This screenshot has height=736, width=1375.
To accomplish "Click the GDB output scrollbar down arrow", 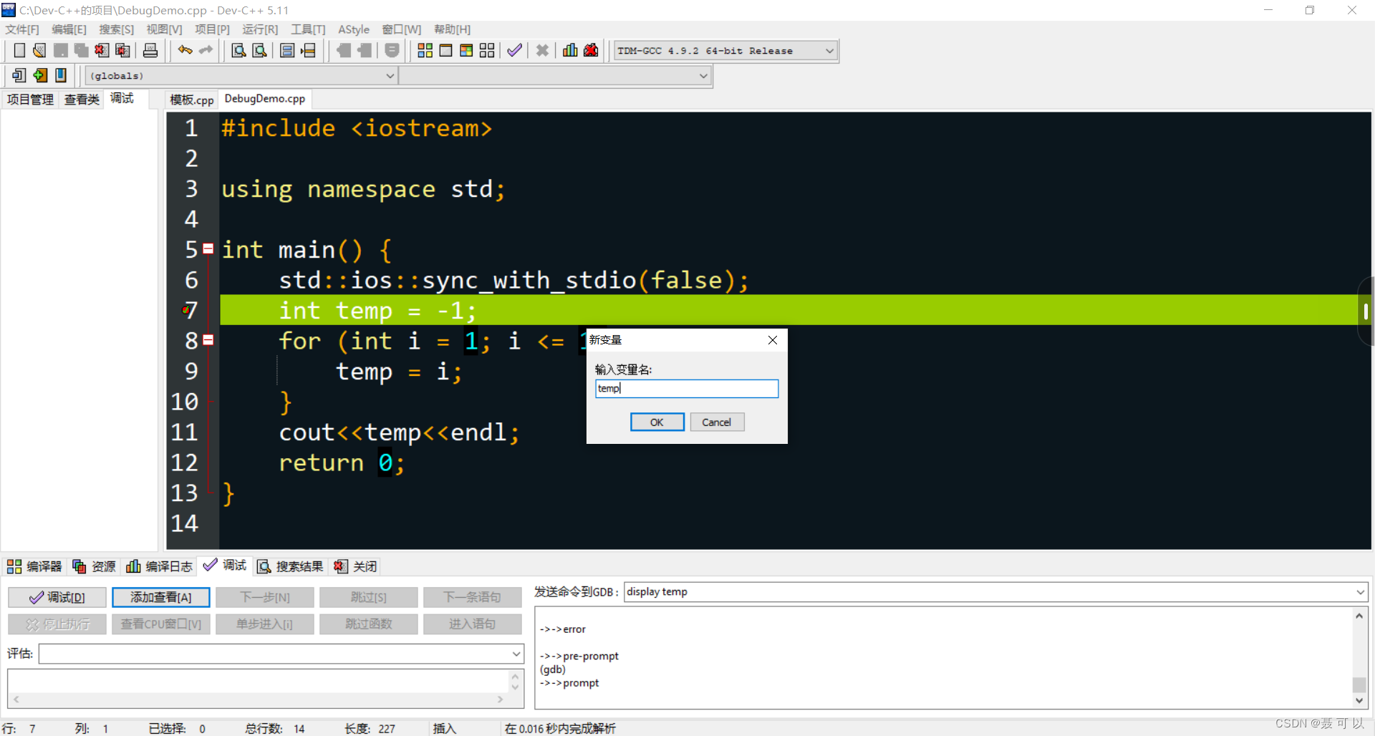I will coord(1359,701).
